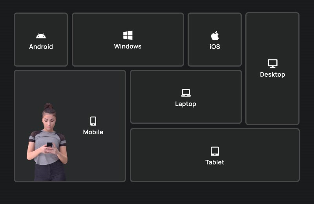Click the Apple logo icon

[x=215, y=36]
